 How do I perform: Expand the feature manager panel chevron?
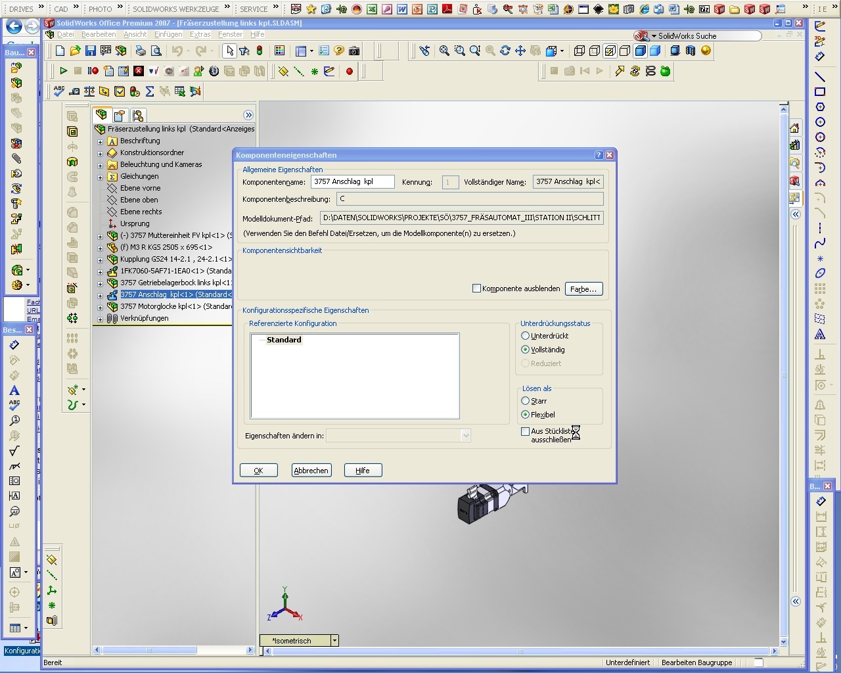(x=248, y=115)
